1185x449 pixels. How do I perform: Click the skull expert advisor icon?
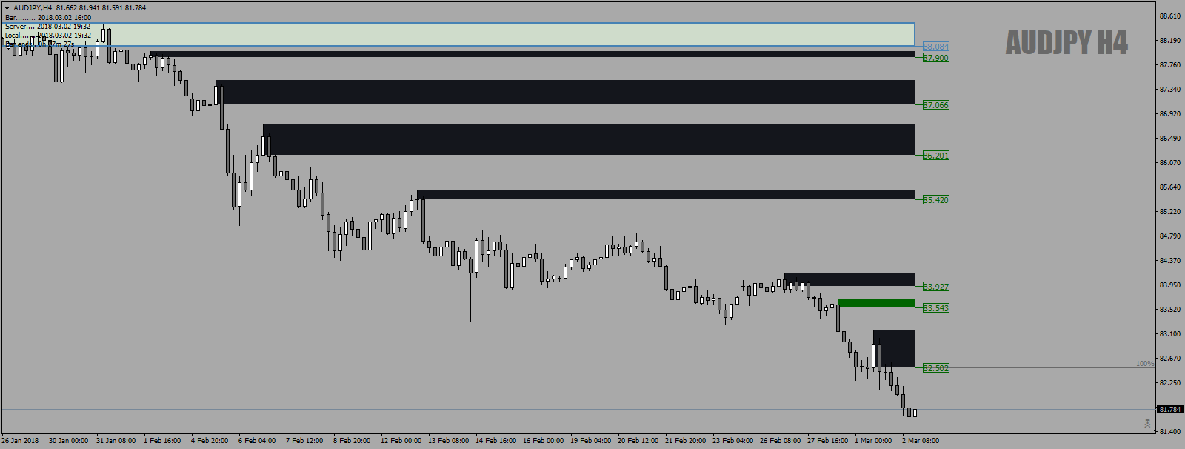click(1147, 423)
